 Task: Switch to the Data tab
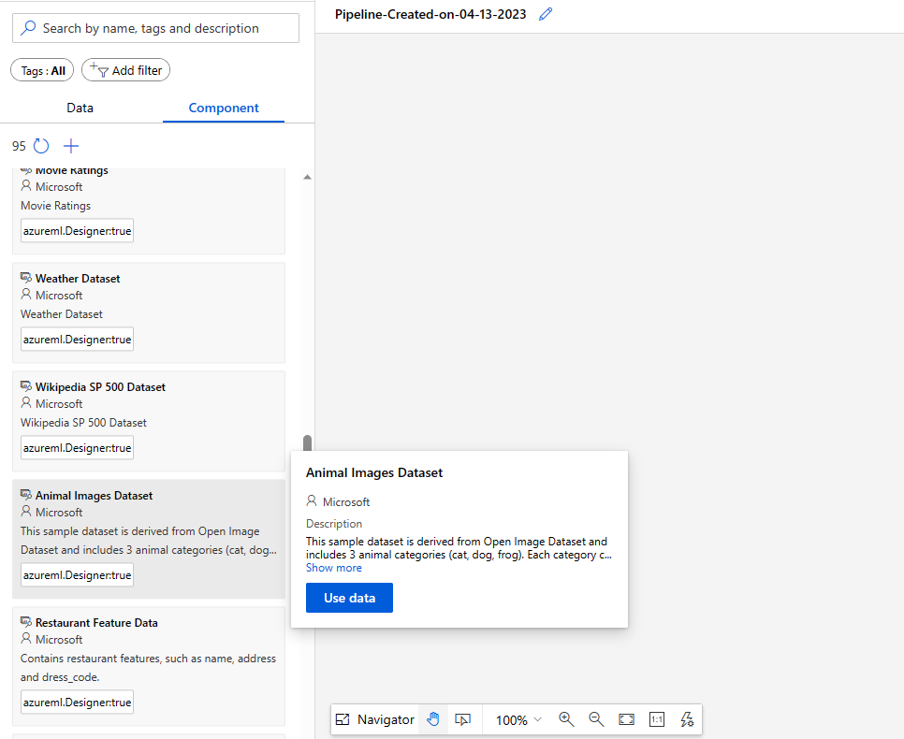pyautogui.click(x=80, y=108)
